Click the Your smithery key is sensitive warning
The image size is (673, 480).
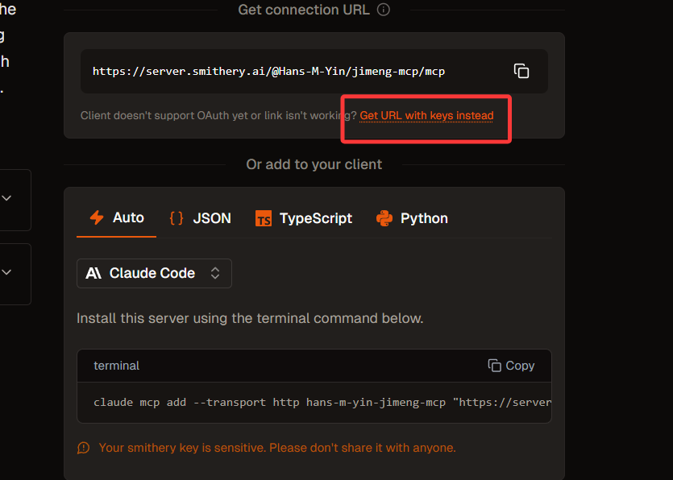(x=277, y=448)
